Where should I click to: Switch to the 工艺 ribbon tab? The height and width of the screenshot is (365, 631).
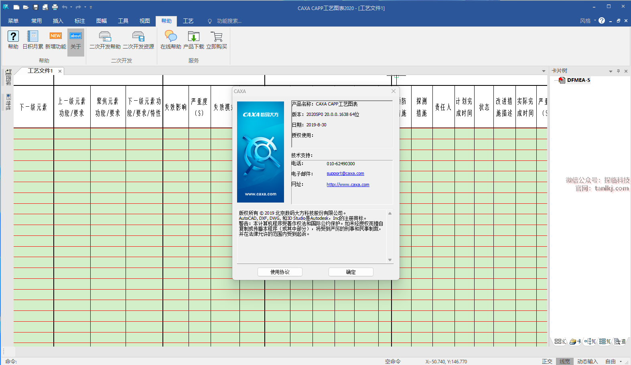(x=188, y=21)
